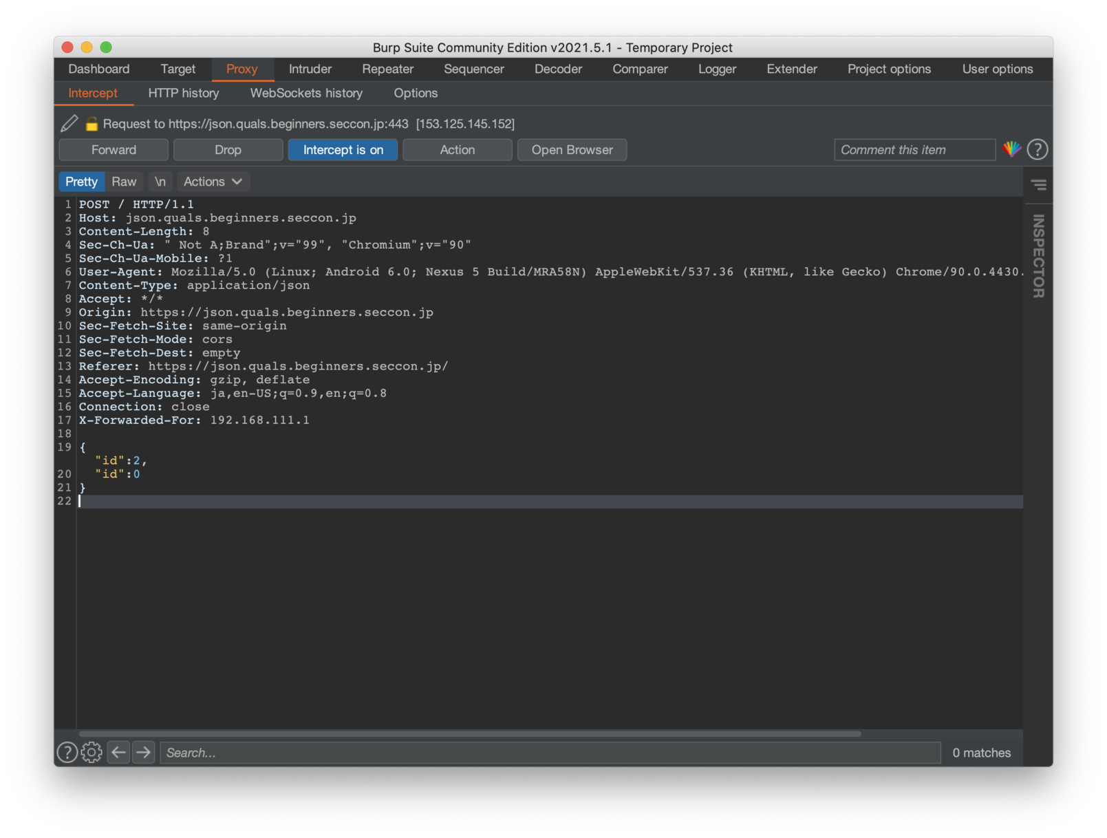Click the Forward button
Viewport: 1107px width, 838px height.
pyautogui.click(x=114, y=150)
